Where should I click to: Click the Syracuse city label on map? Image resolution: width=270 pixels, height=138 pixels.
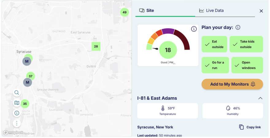24,52
